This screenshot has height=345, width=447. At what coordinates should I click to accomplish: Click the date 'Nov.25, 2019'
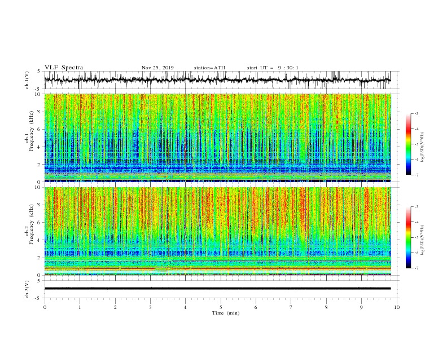(x=157, y=68)
